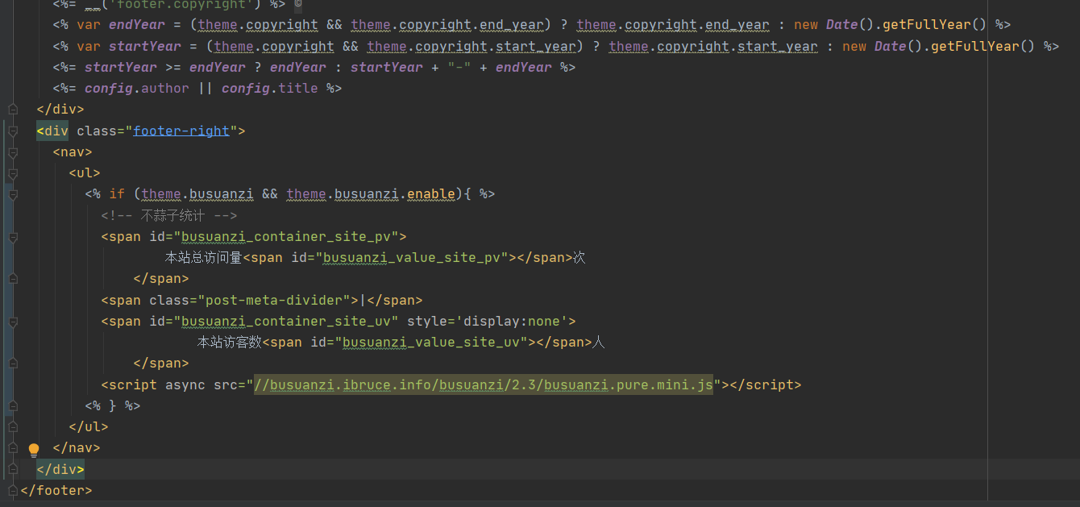Click the highlighted closing </div> tag on caret line
Viewport: 1080px width, 507px height.
(x=60, y=468)
